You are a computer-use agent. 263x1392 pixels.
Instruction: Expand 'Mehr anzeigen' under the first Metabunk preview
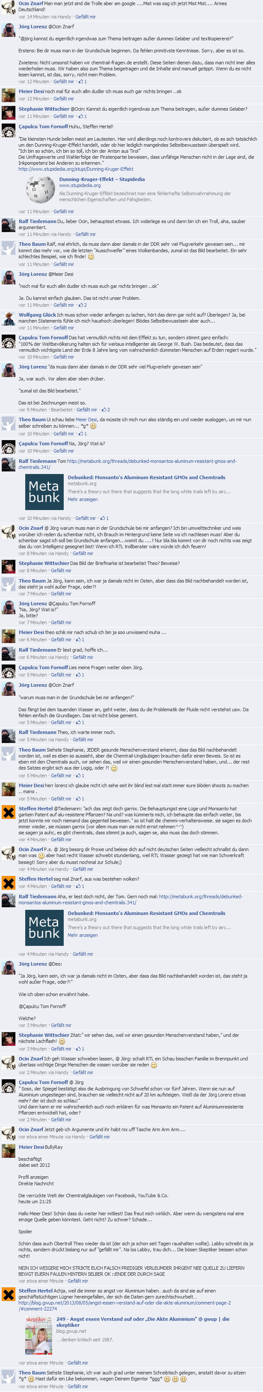[x=83, y=499]
